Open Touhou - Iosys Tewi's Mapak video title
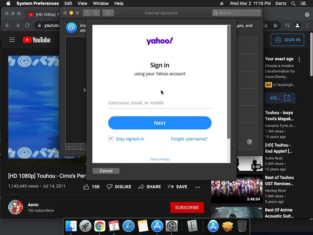The height and width of the screenshot is (235, 313). tap(279, 116)
